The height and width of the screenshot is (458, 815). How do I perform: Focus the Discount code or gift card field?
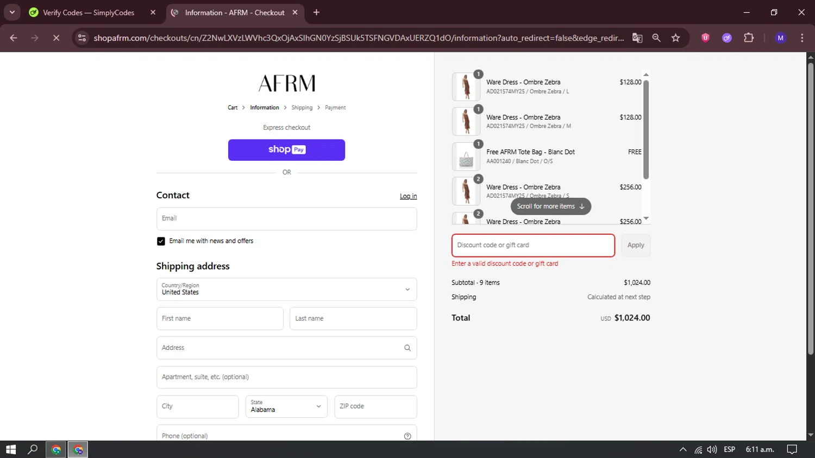(533, 246)
